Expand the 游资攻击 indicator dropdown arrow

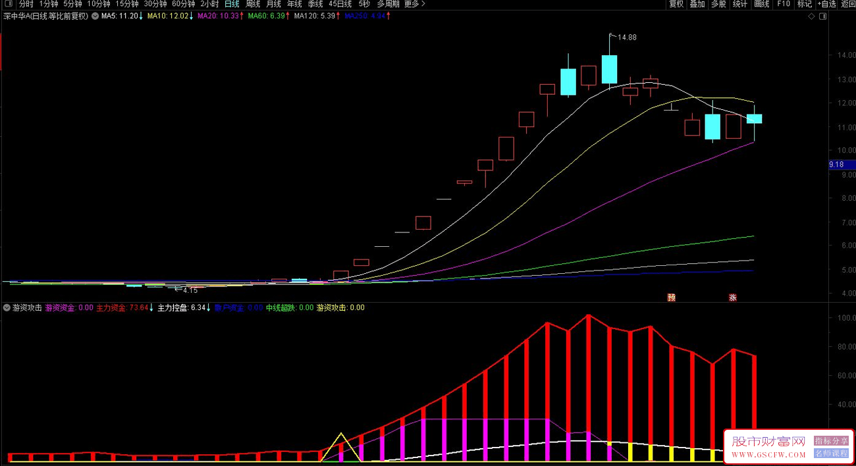click(7, 308)
